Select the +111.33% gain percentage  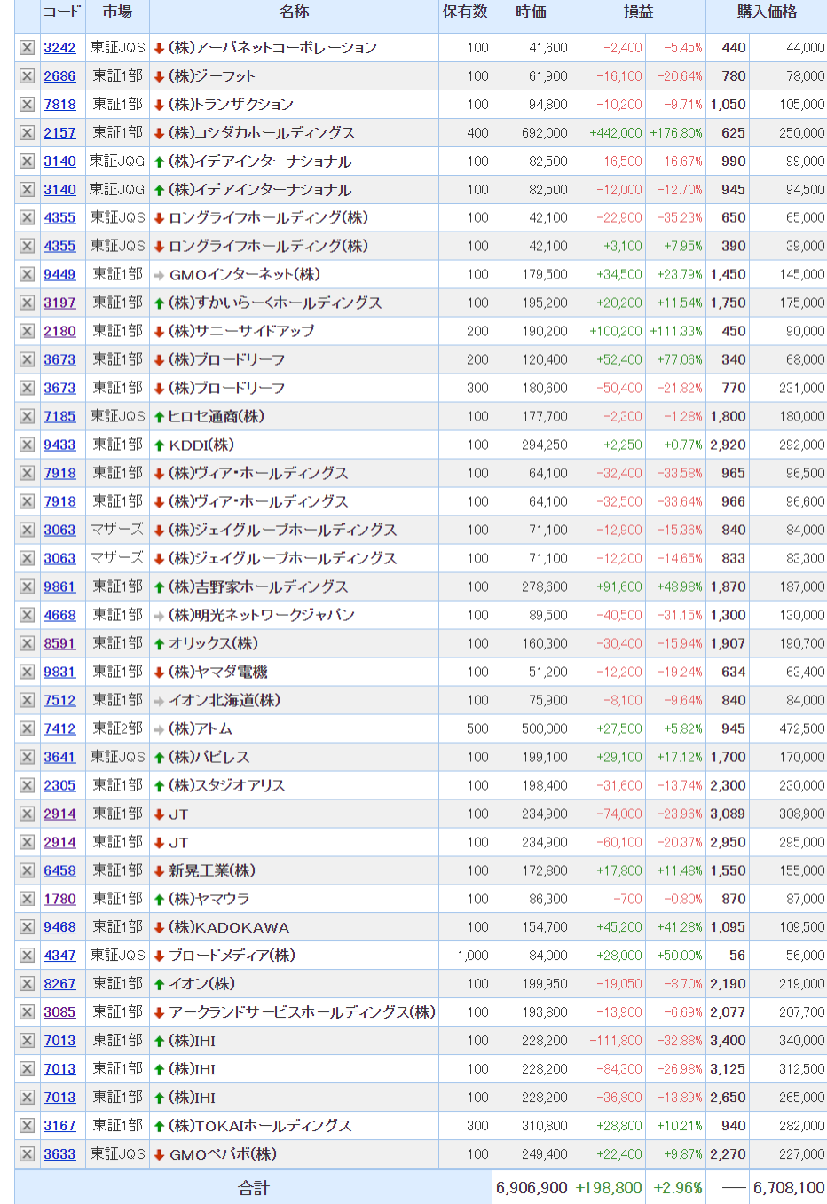[x=676, y=332]
